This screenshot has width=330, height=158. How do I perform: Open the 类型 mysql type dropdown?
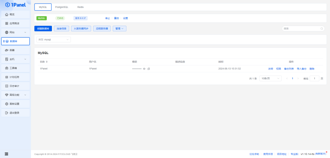(53, 39)
